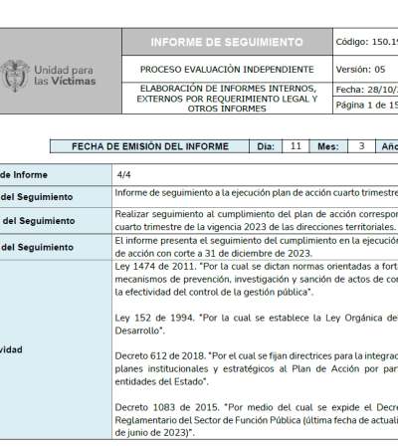Click 'entidades del Estado' line

[x=162, y=381]
